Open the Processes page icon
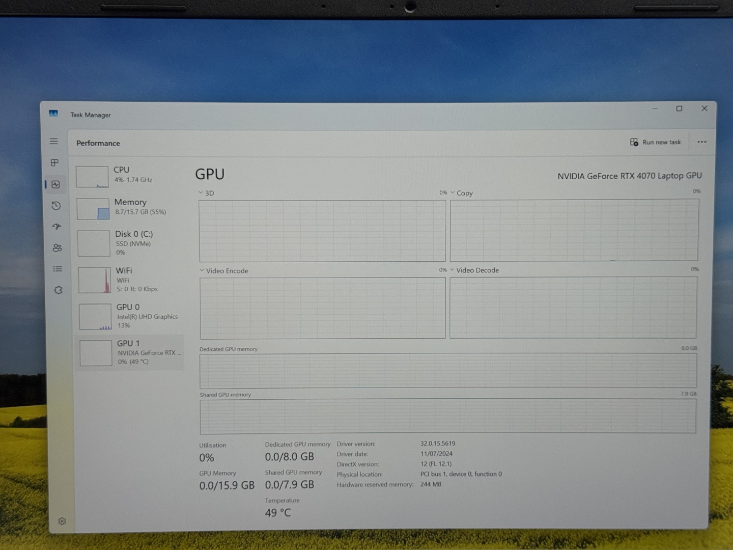 (55, 163)
